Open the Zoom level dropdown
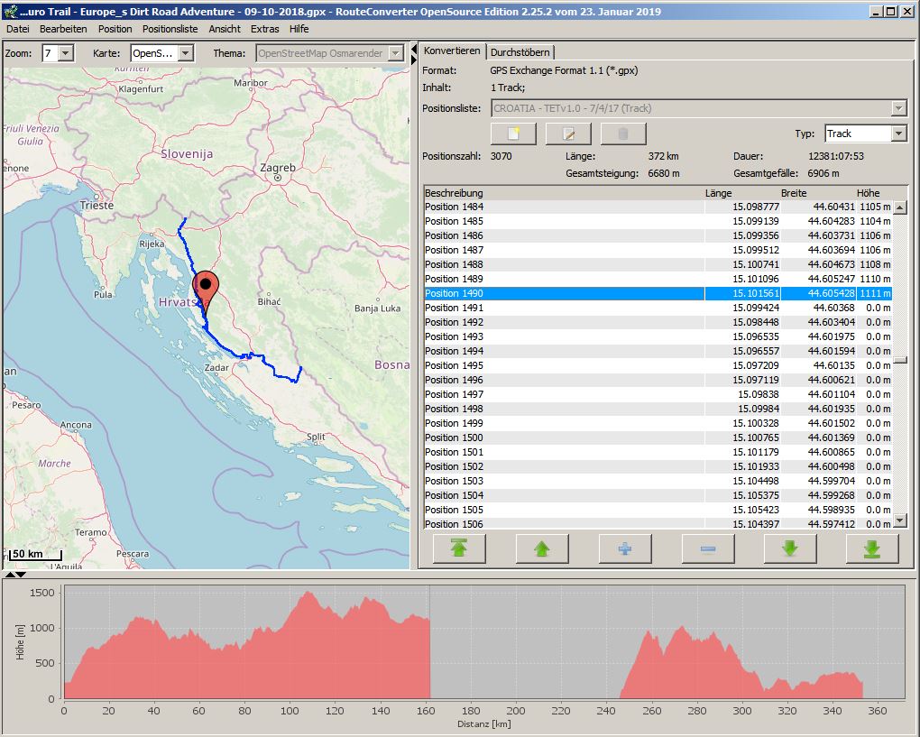920x737 pixels. coord(65,53)
